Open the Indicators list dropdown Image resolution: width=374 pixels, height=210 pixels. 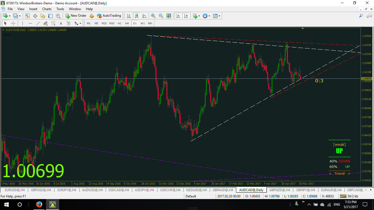(196, 16)
